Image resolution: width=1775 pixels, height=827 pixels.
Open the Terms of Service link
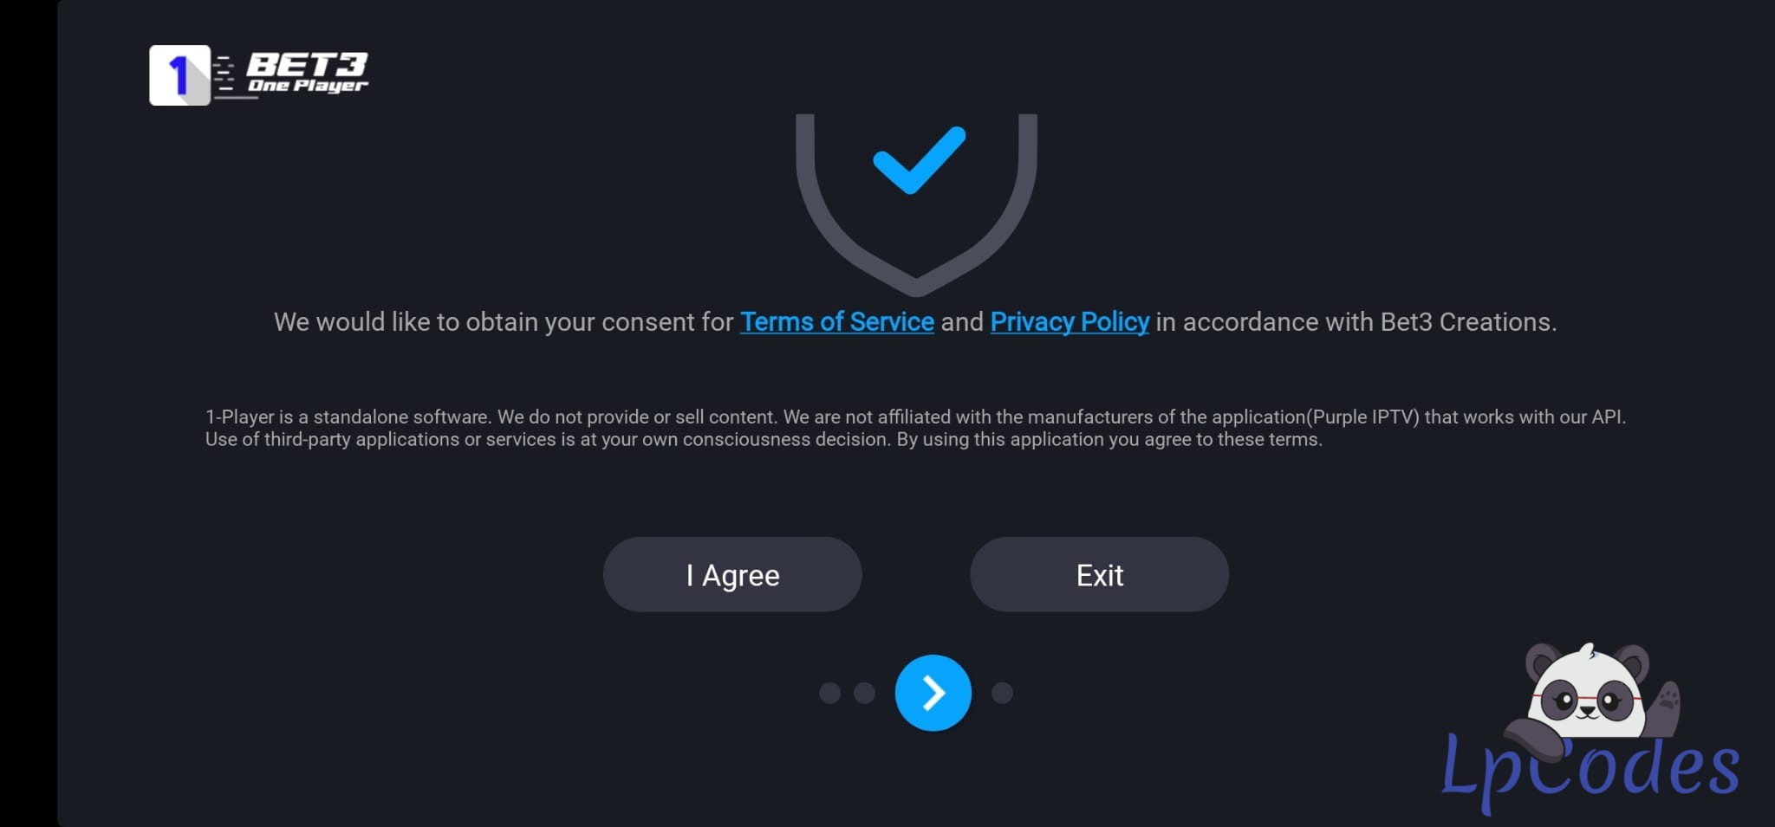[836, 322]
